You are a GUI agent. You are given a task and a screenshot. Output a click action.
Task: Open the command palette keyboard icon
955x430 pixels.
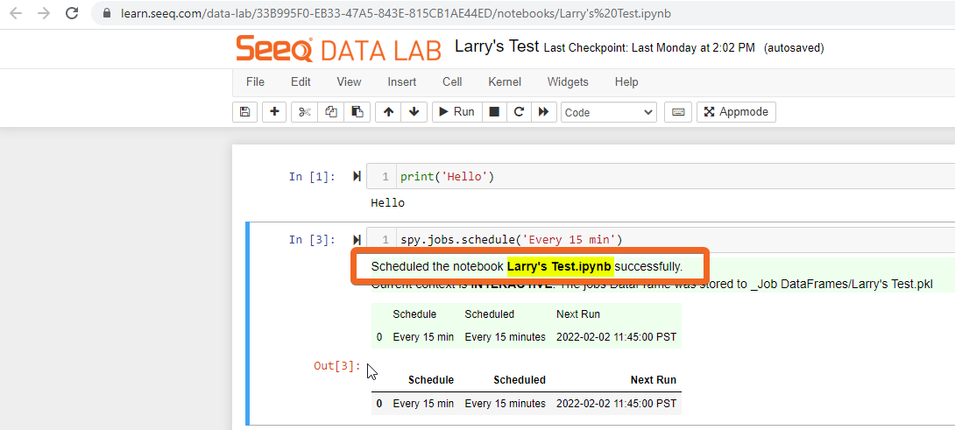677,112
